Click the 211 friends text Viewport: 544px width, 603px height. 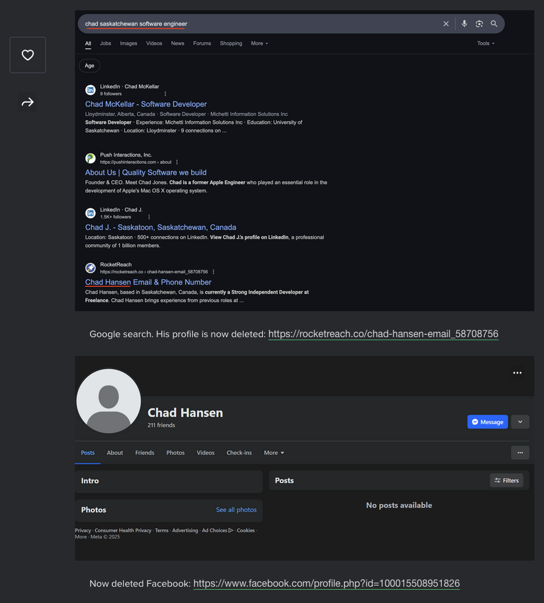pyautogui.click(x=161, y=425)
